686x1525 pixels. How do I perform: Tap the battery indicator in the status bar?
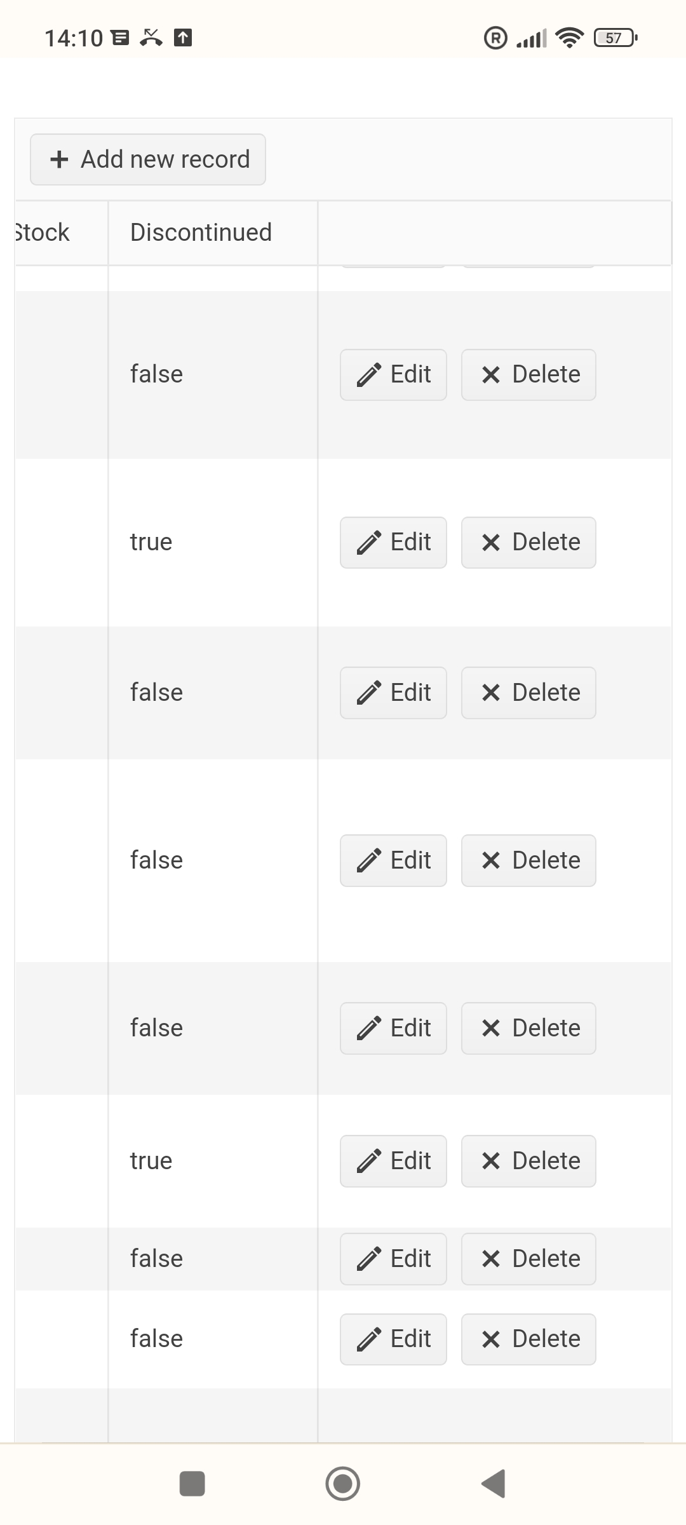(x=615, y=38)
